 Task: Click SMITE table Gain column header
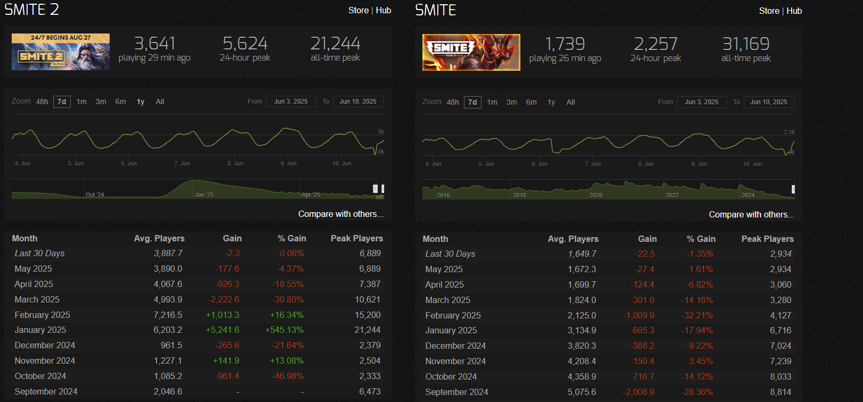[647, 239]
